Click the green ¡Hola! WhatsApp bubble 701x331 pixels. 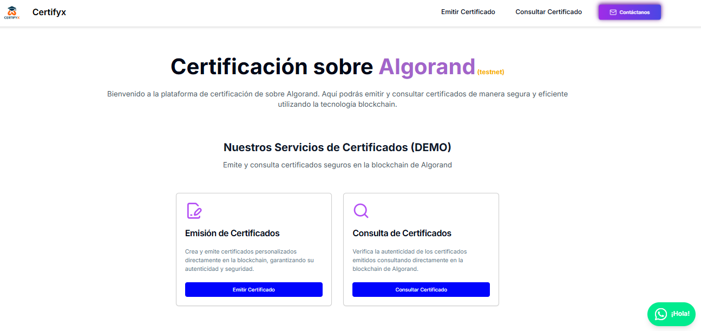671,314
